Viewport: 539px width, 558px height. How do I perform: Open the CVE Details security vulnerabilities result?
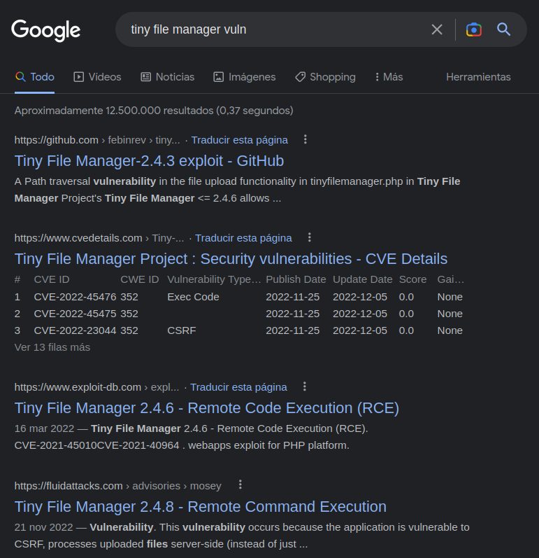point(231,259)
